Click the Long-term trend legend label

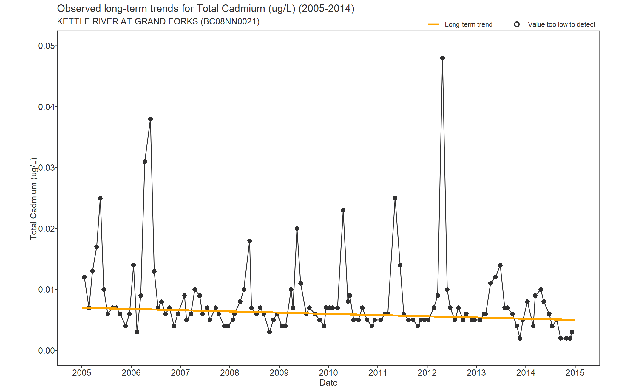pos(468,24)
